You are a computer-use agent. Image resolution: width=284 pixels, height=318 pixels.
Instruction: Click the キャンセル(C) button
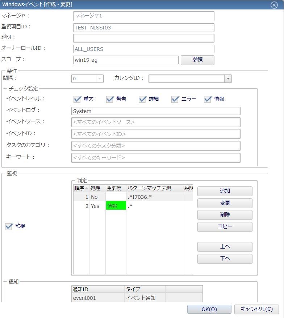tap(256, 310)
